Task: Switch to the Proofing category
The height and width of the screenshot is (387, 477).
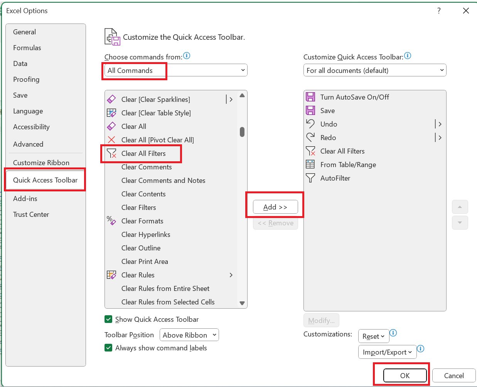Action: [46, 79]
